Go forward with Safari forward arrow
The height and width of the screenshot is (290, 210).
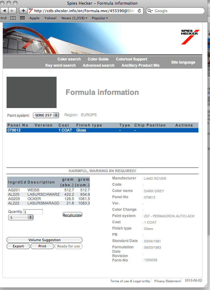point(12,11)
